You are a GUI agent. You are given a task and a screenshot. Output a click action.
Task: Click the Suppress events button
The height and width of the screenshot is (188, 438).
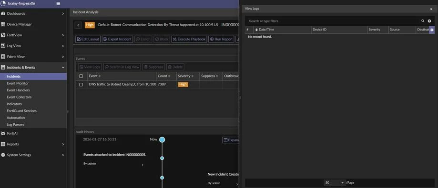coord(153,67)
